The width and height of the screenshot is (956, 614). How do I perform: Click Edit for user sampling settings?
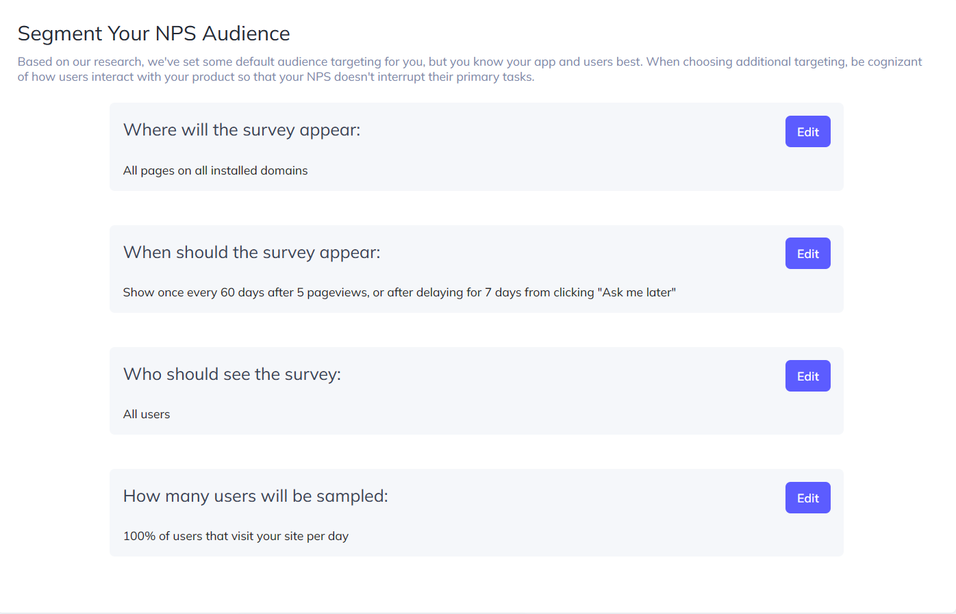pyautogui.click(x=807, y=497)
